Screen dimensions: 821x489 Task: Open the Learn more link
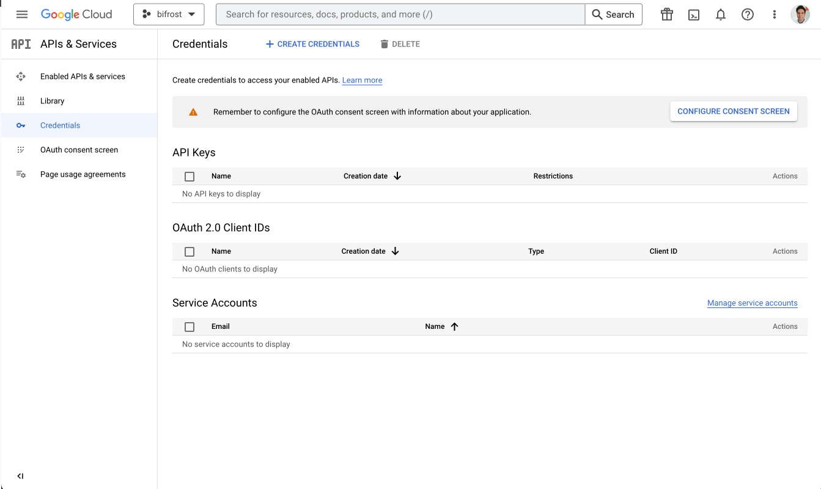pyautogui.click(x=362, y=80)
